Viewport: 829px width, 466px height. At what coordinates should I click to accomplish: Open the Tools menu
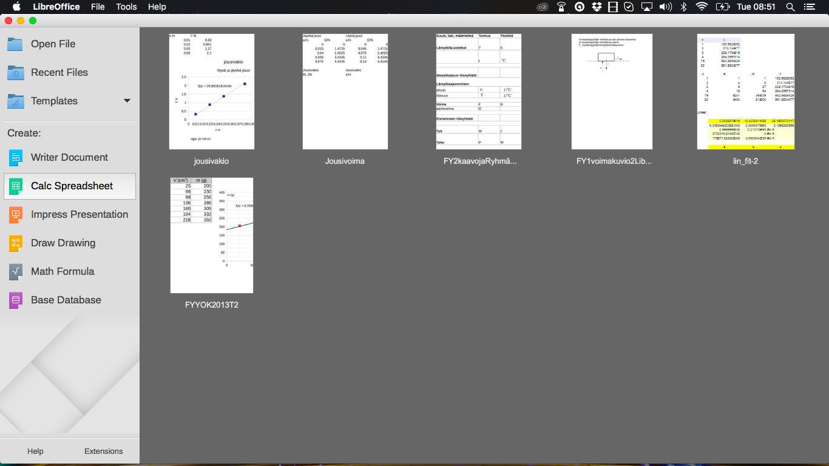click(x=126, y=7)
